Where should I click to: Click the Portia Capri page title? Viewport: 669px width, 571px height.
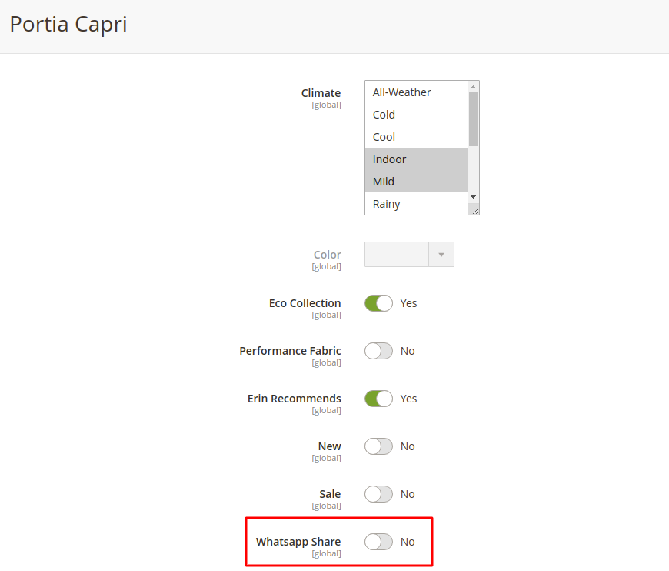[x=68, y=24]
